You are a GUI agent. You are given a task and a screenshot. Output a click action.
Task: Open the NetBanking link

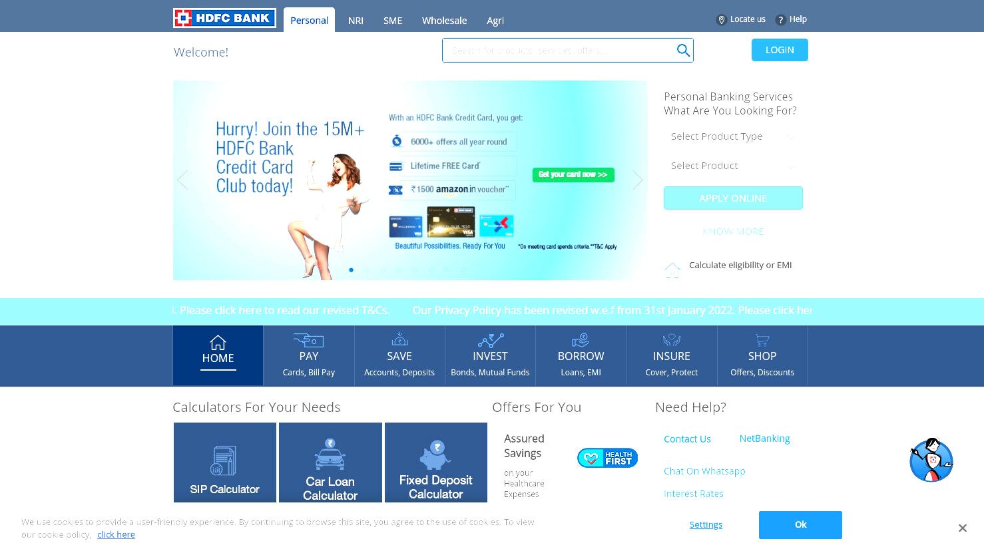pos(764,438)
